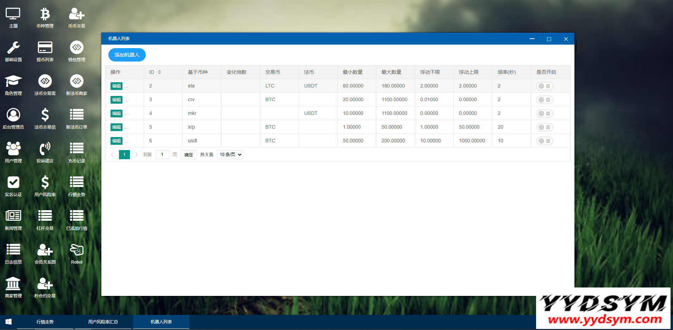Click the 添加机器人 button

[127, 55]
